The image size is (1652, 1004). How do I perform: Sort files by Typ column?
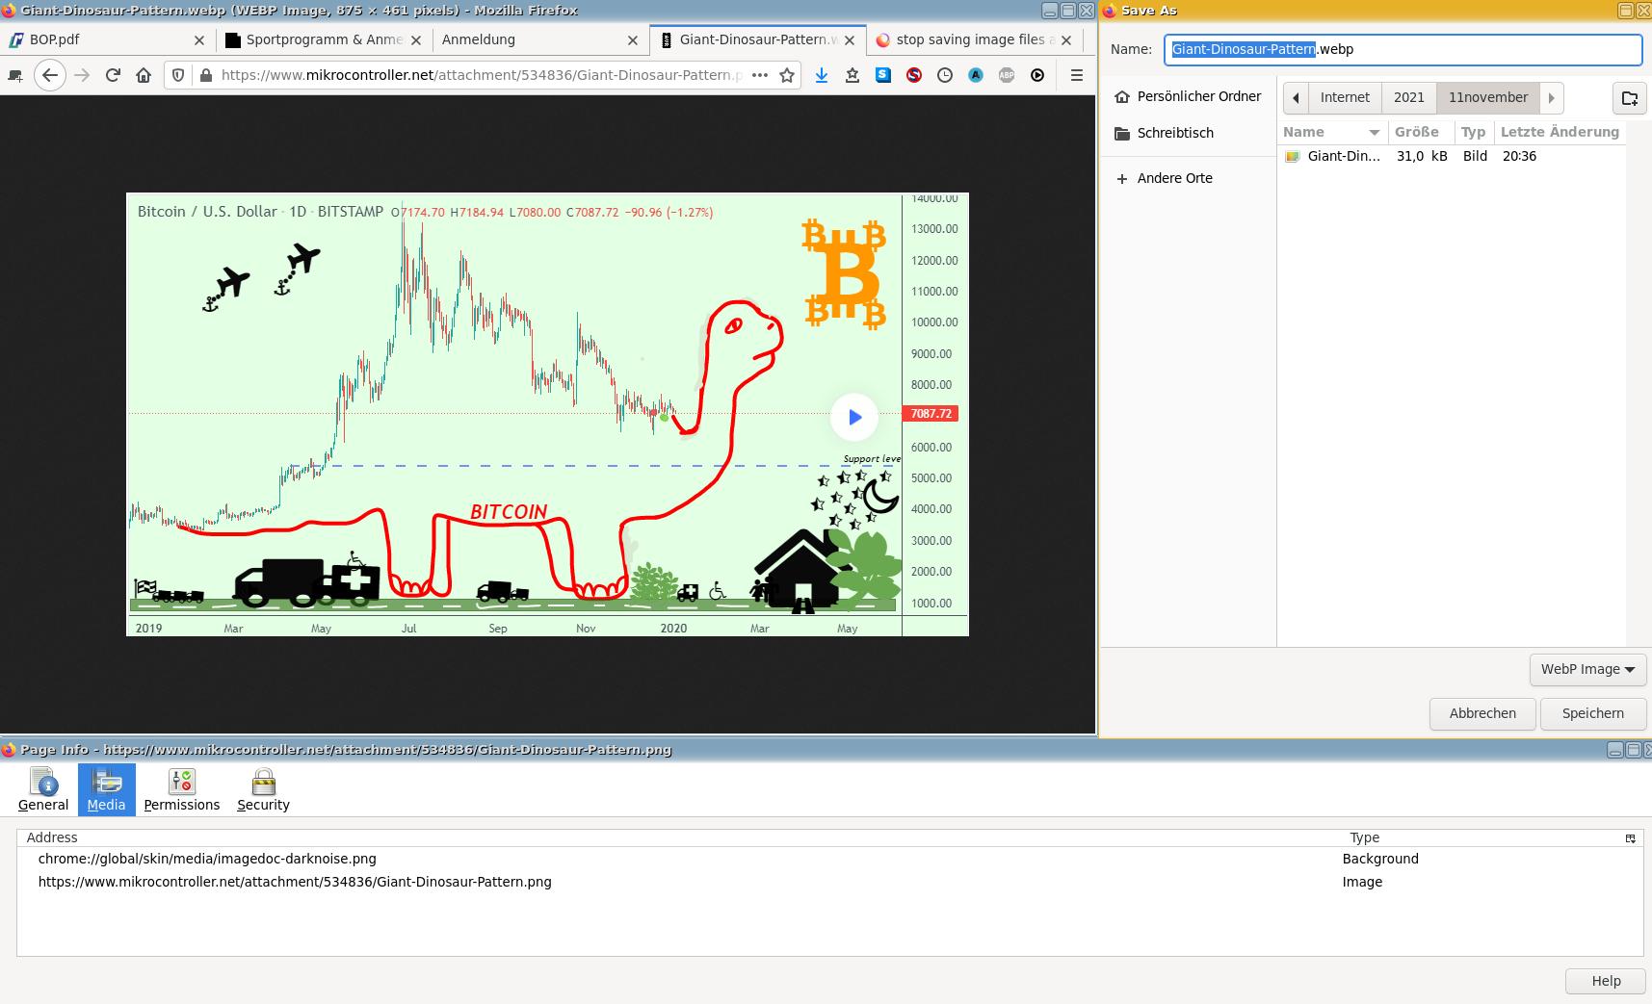pyautogui.click(x=1473, y=132)
